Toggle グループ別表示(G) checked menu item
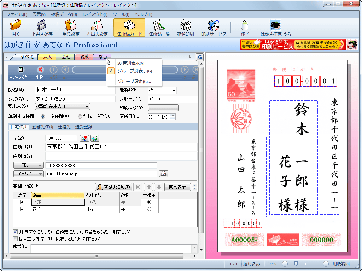This screenshot has width=362, height=271. [134, 71]
